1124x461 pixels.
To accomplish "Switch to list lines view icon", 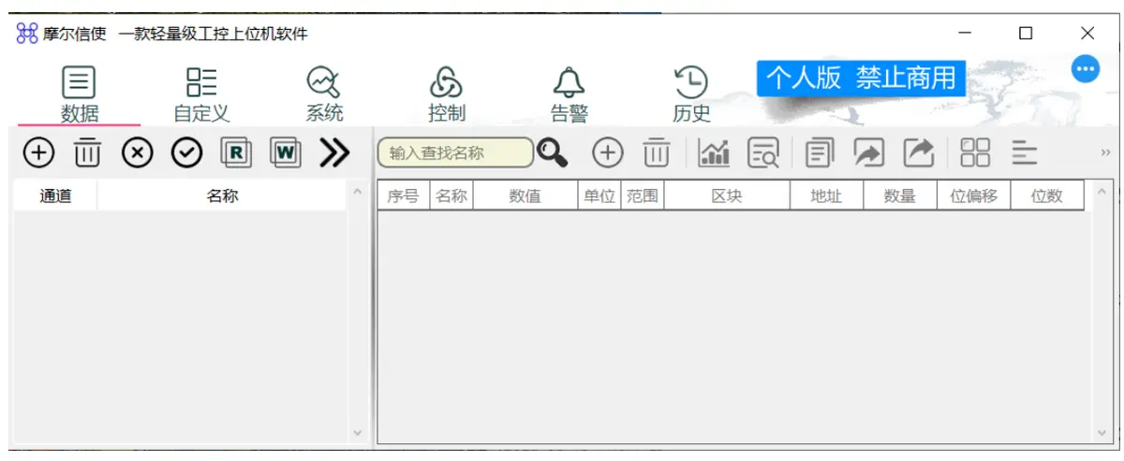I will pyautogui.click(x=1024, y=152).
